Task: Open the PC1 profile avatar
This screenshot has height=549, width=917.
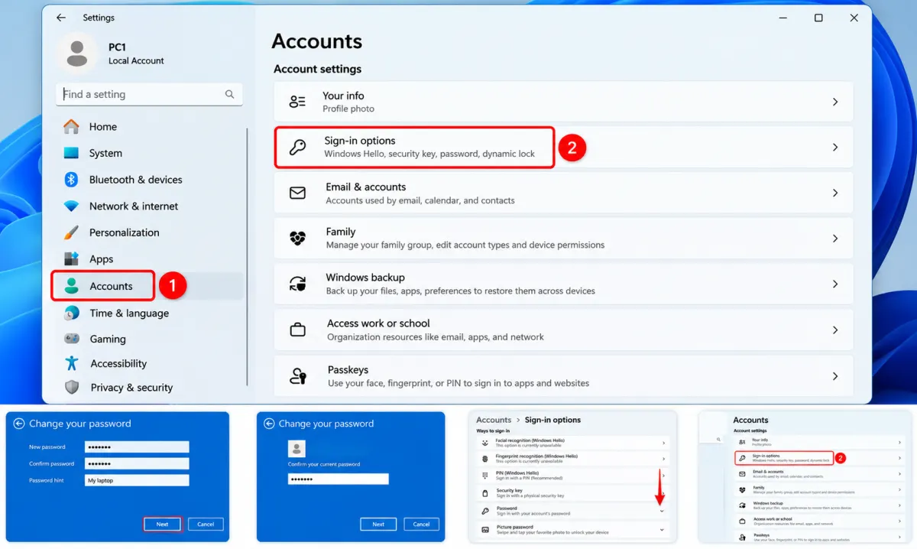Action: [76, 54]
